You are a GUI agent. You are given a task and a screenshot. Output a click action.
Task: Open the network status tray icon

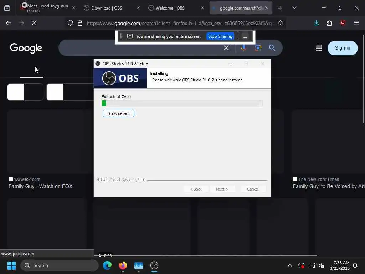pos(312,265)
